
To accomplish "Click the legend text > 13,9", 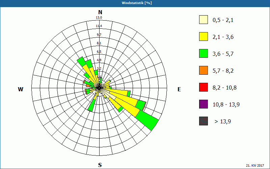I will [223, 122].
